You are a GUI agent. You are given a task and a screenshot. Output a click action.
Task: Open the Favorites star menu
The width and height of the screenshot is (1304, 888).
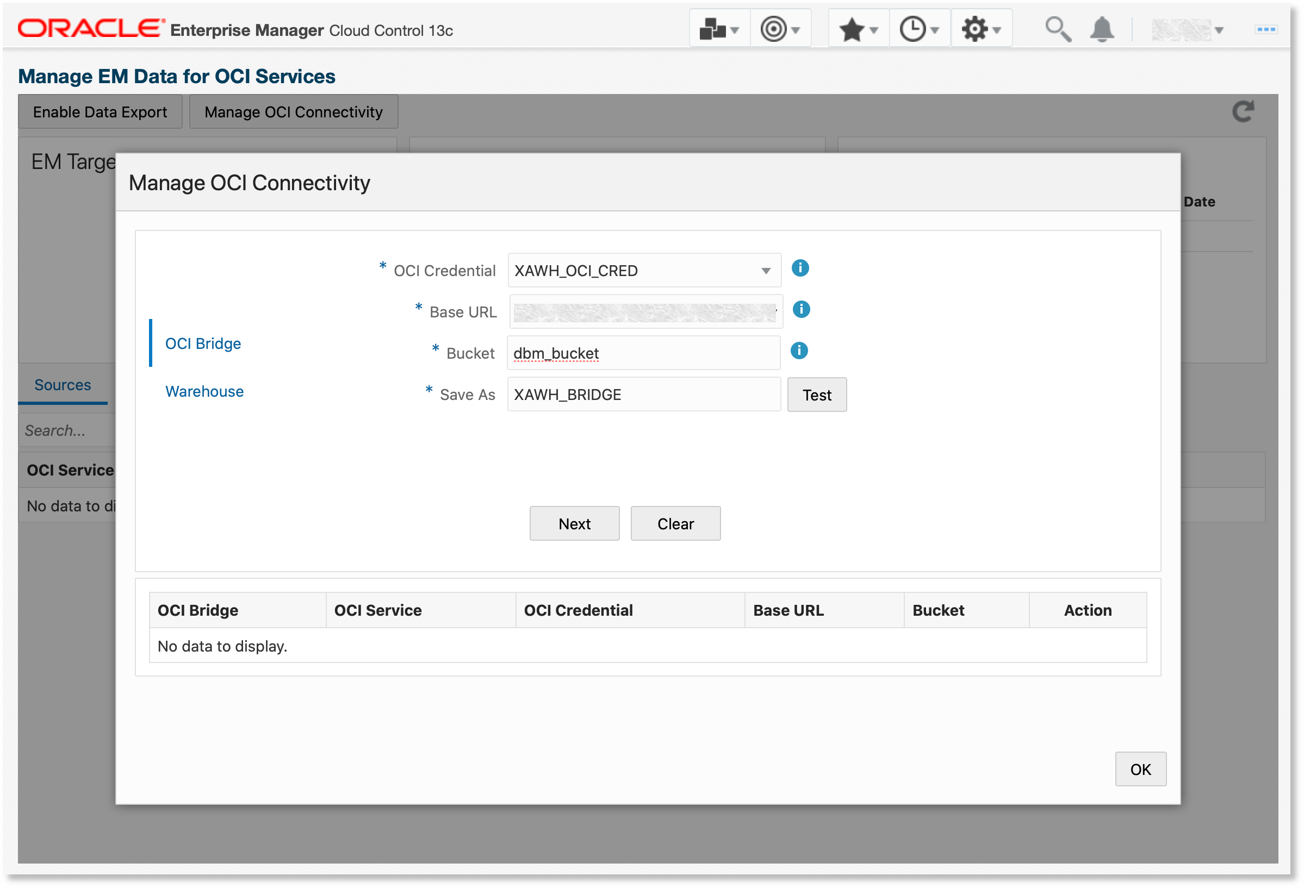[x=859, y=29]
